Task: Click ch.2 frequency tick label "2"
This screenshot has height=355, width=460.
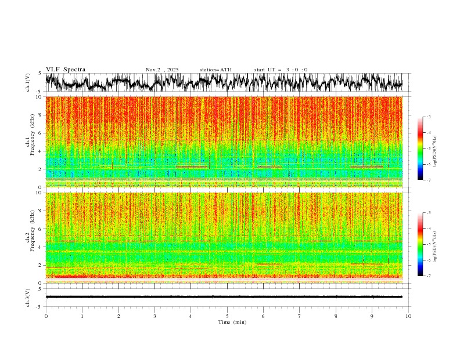Action: (x=41, y=265)
